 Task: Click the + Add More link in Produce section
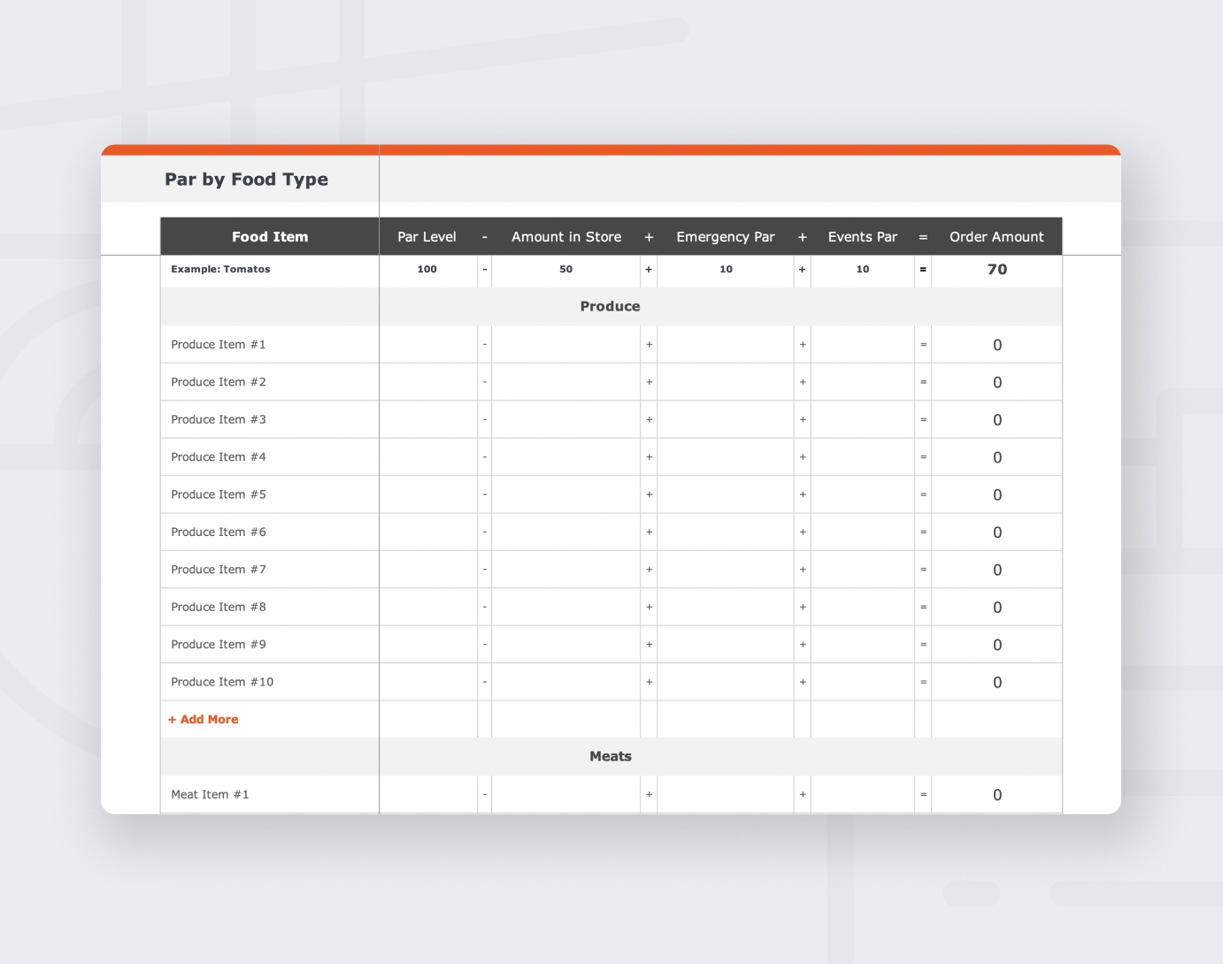tap(203, 719)
